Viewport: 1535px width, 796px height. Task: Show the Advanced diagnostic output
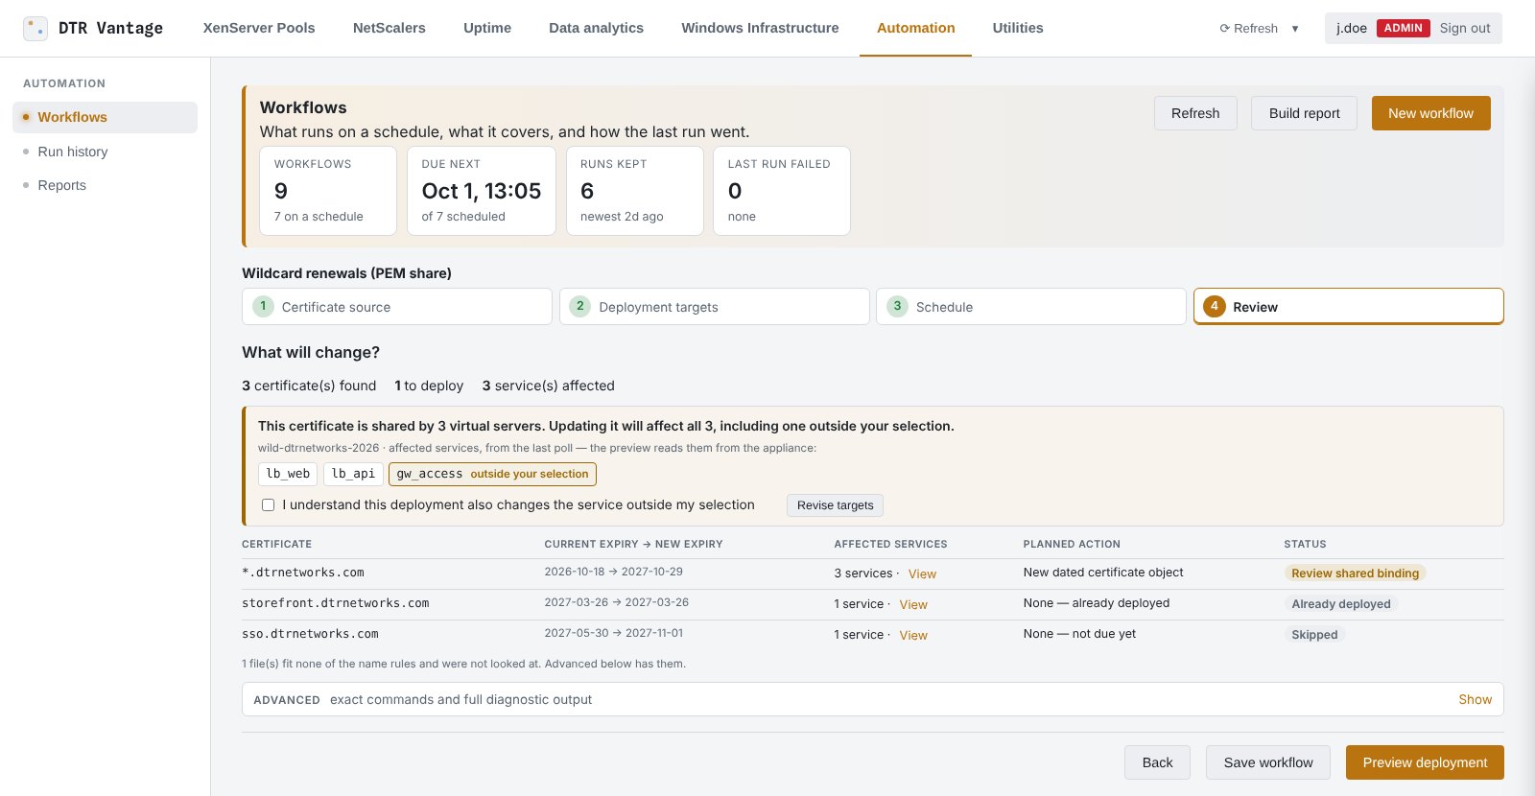[x=1475, y=700]
